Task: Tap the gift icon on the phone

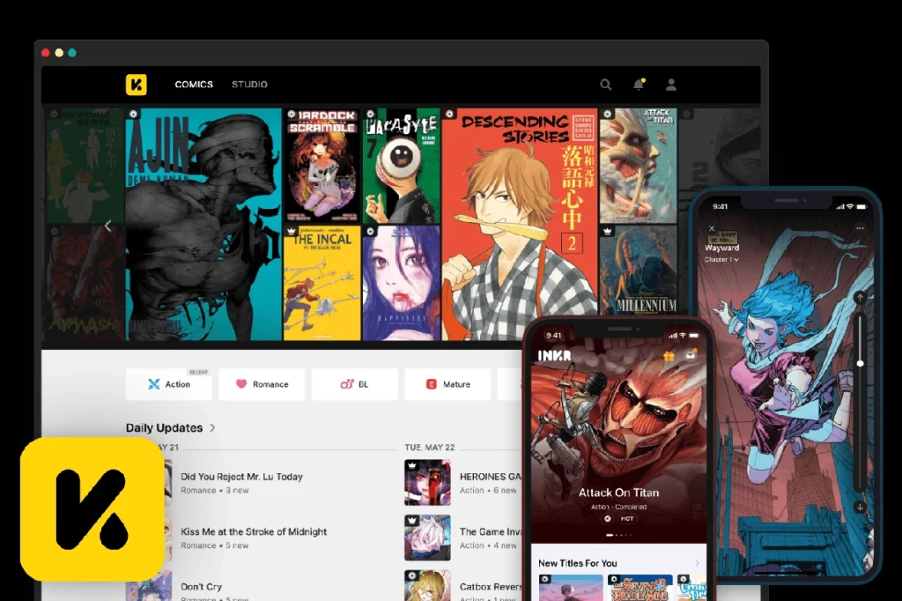Action: (669, 356)
